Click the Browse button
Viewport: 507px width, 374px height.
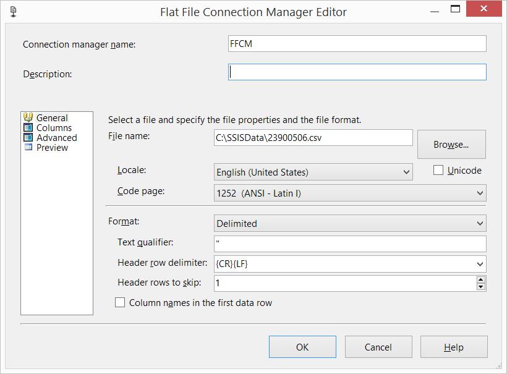(x=451, y=144)
